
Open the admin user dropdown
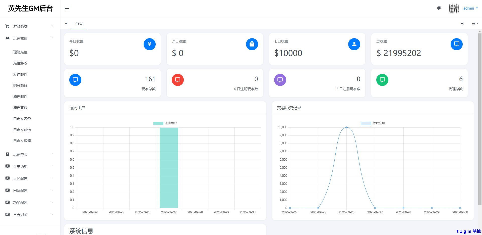tap(470, 8)
